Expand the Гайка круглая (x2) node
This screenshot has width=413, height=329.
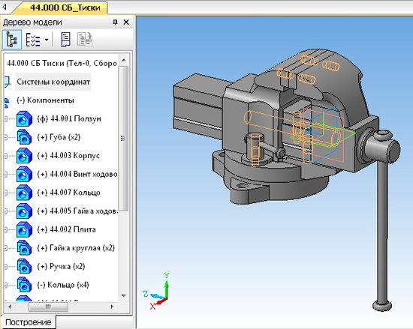[x=6, y=248]
